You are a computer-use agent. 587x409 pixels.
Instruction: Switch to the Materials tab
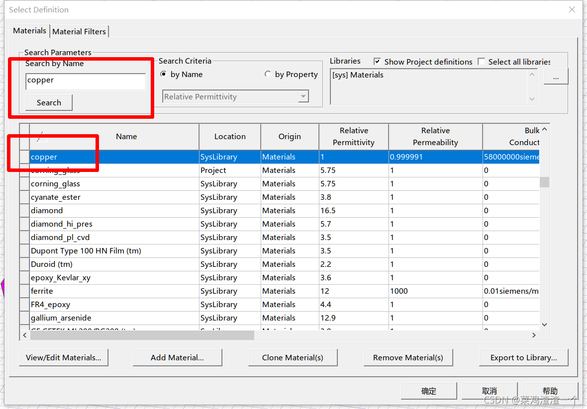click(x=29, y=31)
